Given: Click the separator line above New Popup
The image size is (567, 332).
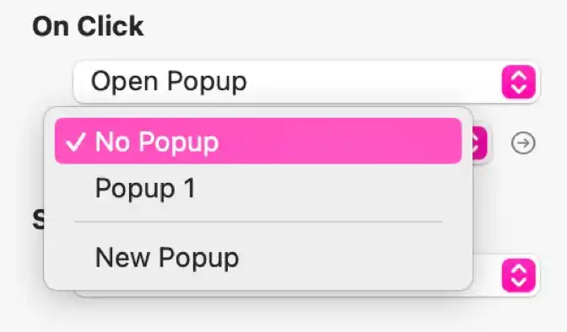Looking at the screenshot, I should (258, 222).
